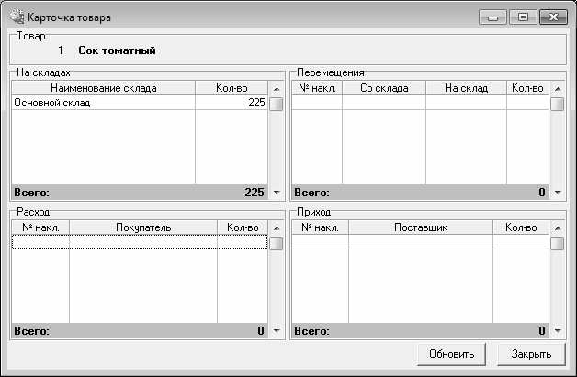Viewport: 577px width, 377px height.
Task: Maximize the Карточка товара window
Action: tap(523, 17)
